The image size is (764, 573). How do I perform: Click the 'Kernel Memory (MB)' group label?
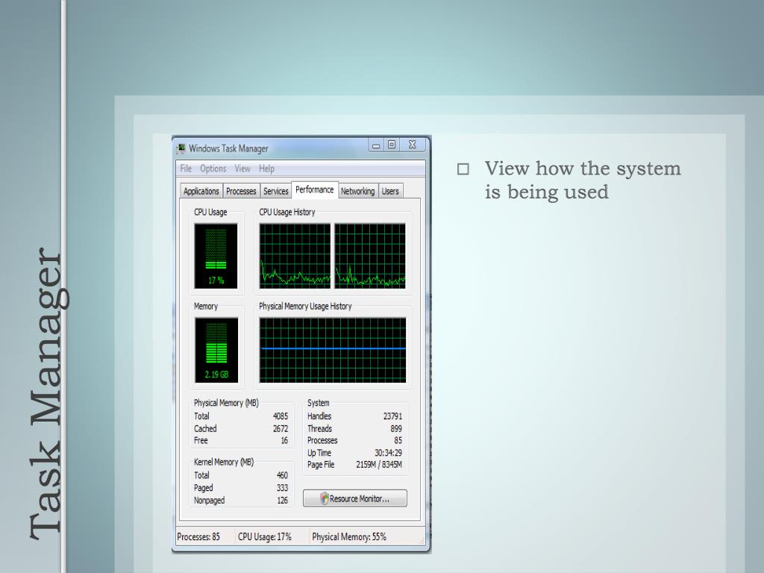(224, 462)
